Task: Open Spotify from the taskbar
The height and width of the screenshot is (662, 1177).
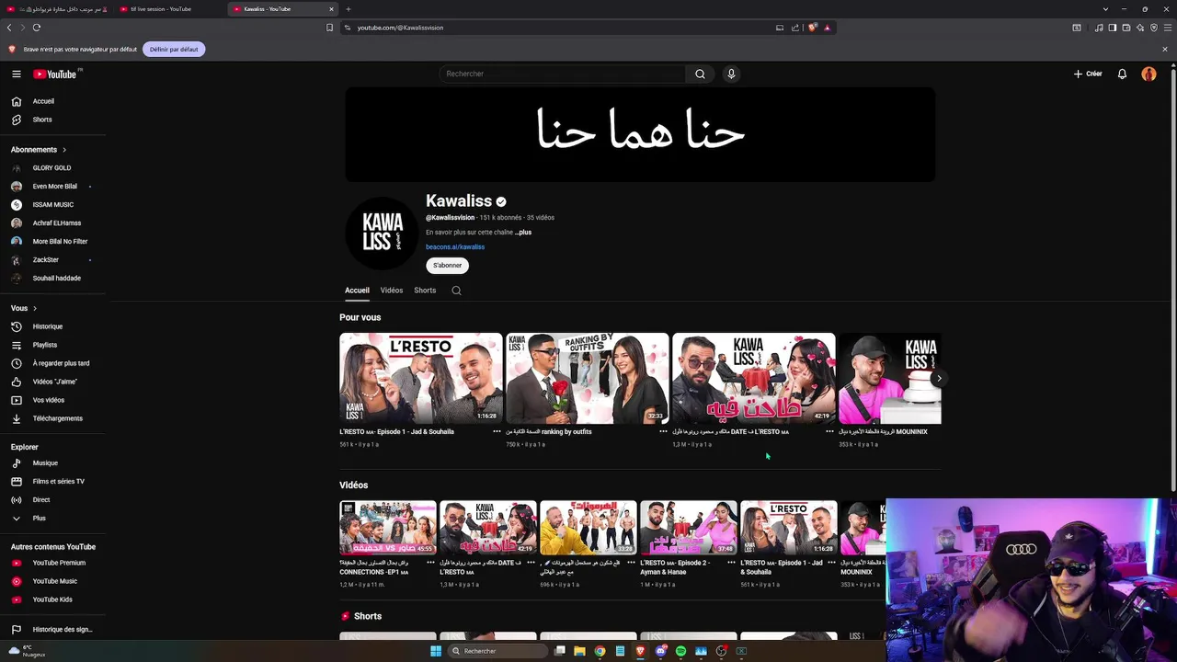Action: coord(680,651)
